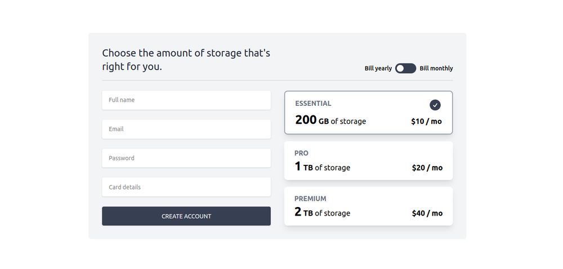Click the $10 / mo price text
The width and height of the screenshot is (563, 269).
click(x=427, y=122)
